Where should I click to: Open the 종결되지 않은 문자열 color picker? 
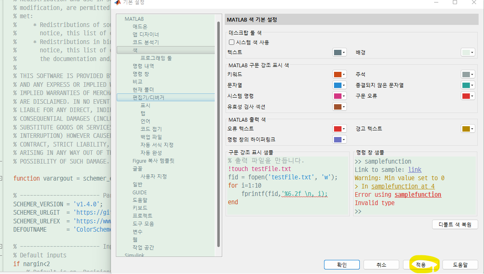pos(468,85)
